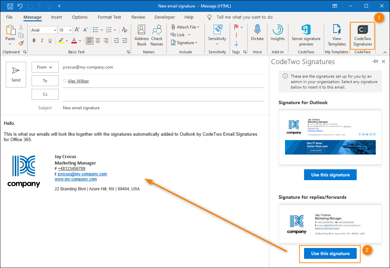Switch to the Insert tab
Viewport: 390px width, 268px height.
56,17
